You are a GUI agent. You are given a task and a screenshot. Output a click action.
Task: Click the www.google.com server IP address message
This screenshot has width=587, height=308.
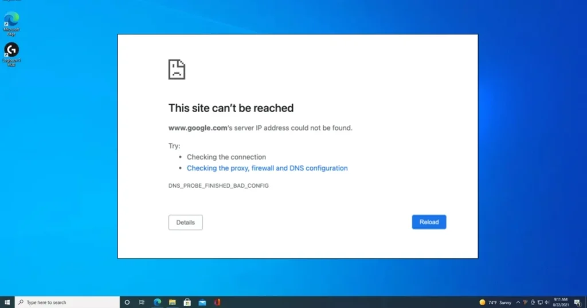[x=260, y=128]
